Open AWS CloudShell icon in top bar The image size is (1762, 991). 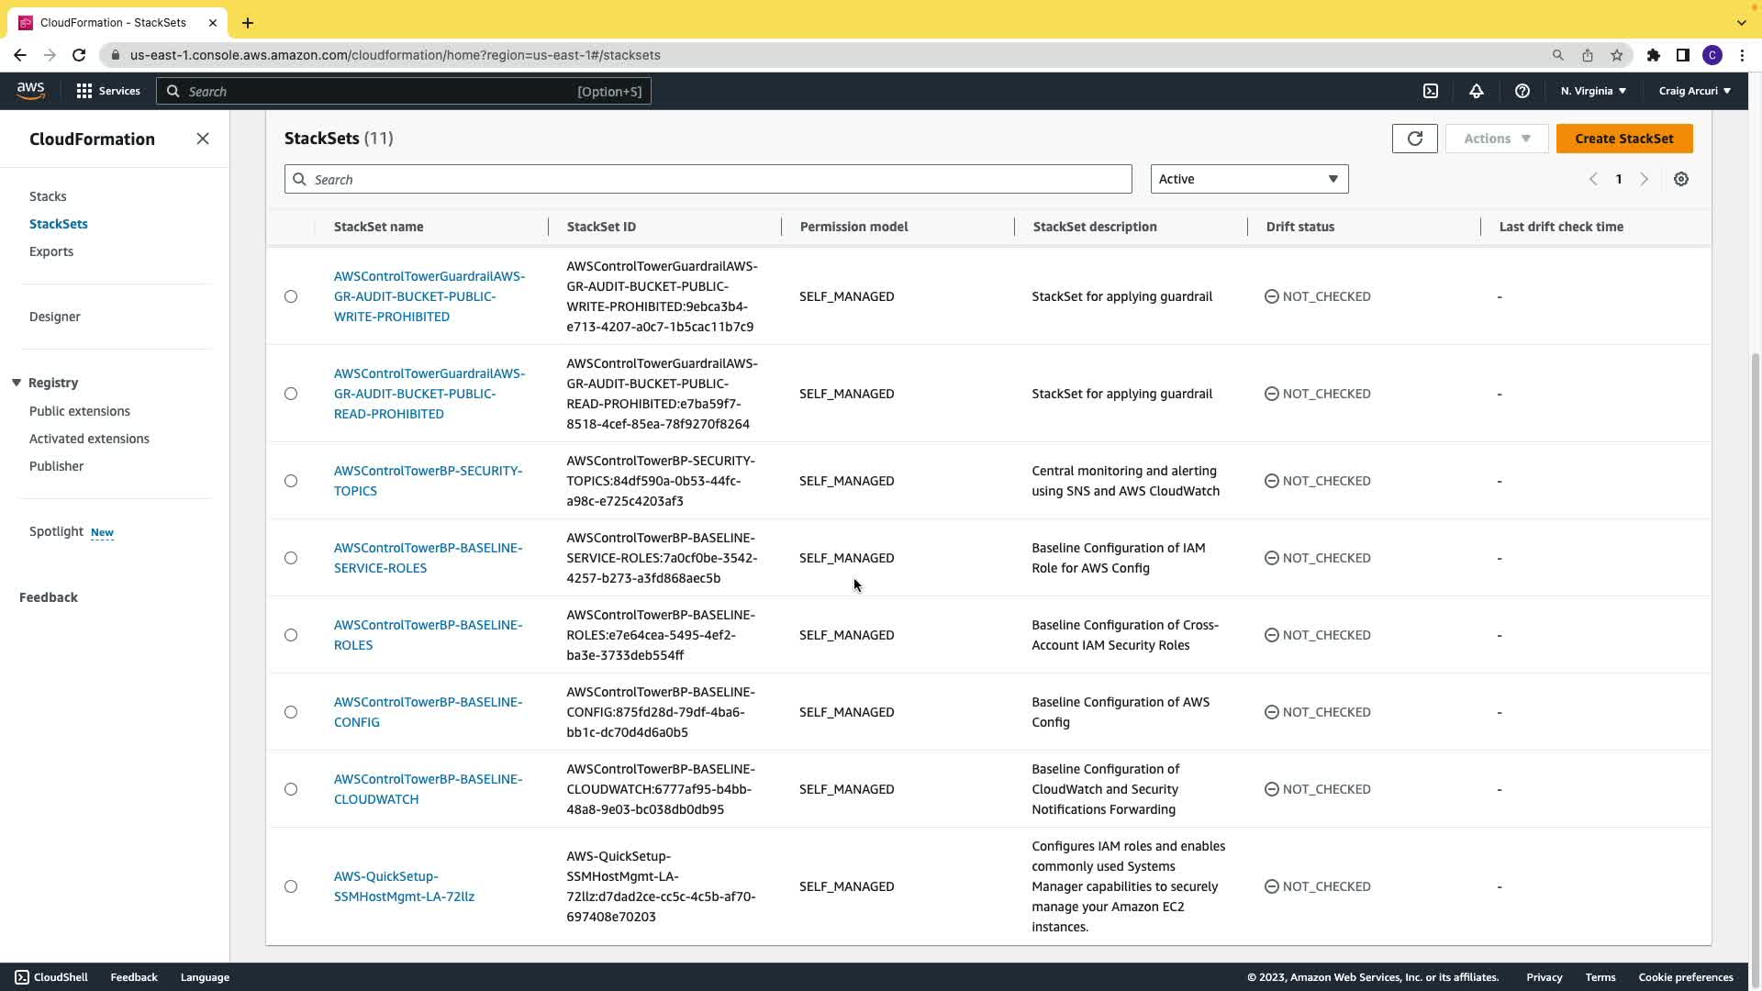point(1431,91)
